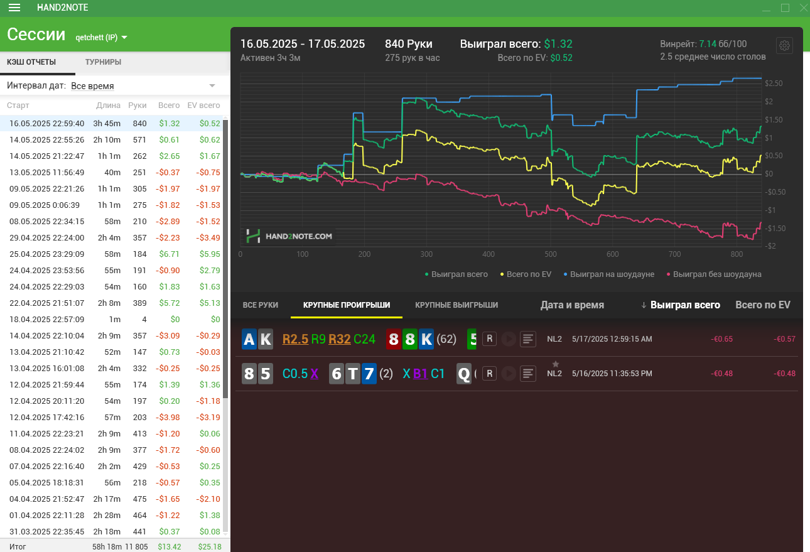Toggle the Выиграл всего legend series
Screen dimensions: 810x552
click(456, 274)
